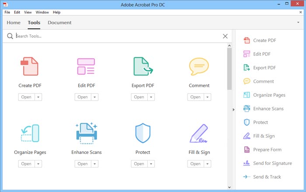
Task: Collapse the right pane with arrow handle
Action: coord(233,110)
